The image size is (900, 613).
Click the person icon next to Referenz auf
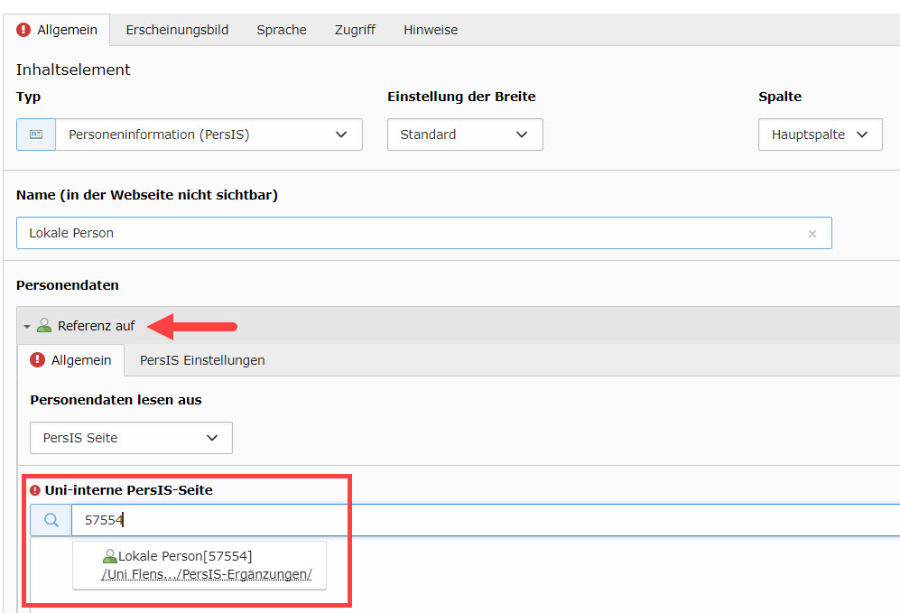coord(44,326)
